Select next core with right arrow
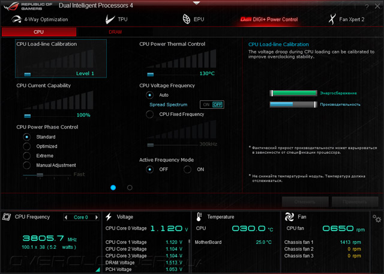This screenshot has width=384, height=274. coord(97,218)
